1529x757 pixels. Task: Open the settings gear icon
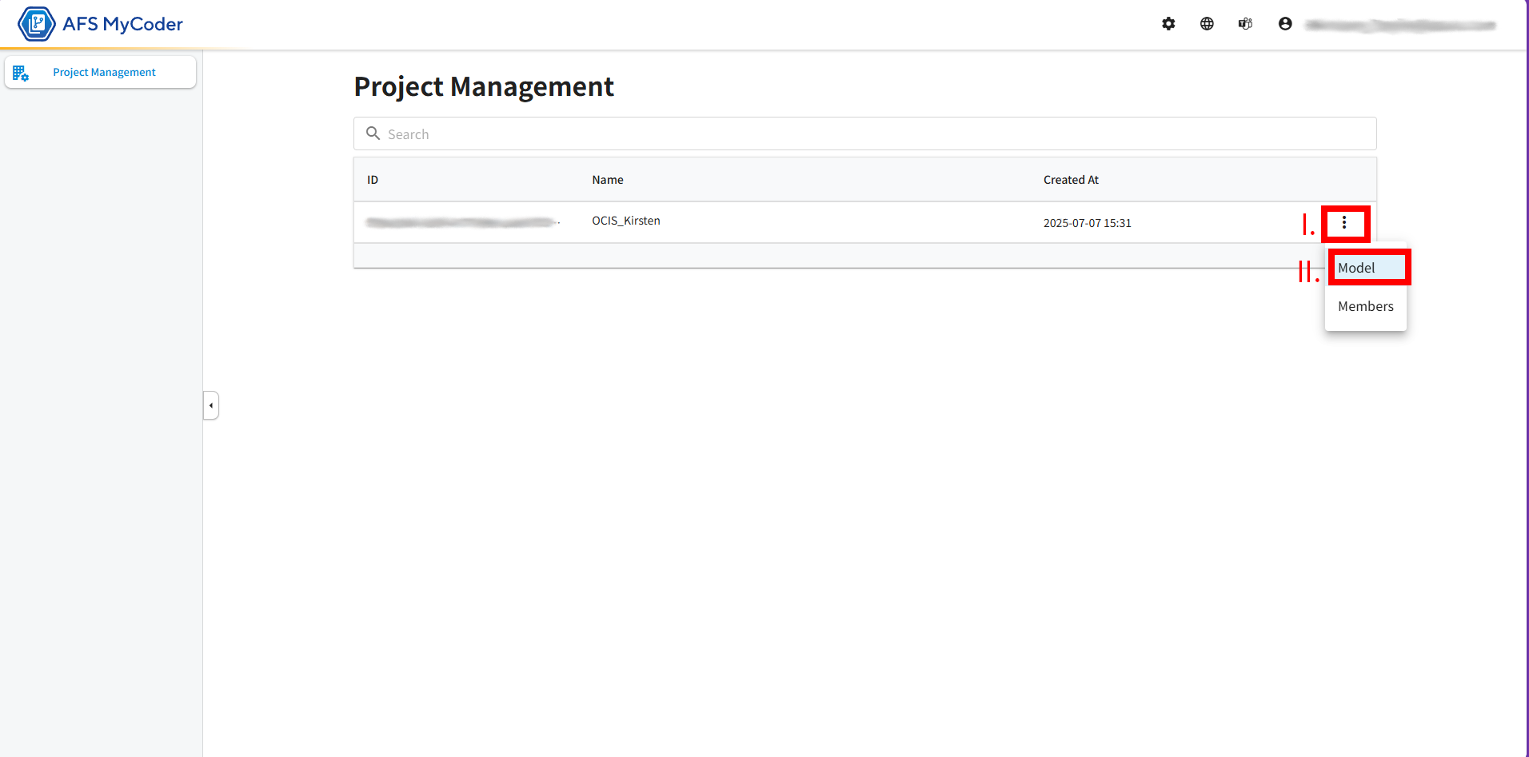pos(1168,24)
